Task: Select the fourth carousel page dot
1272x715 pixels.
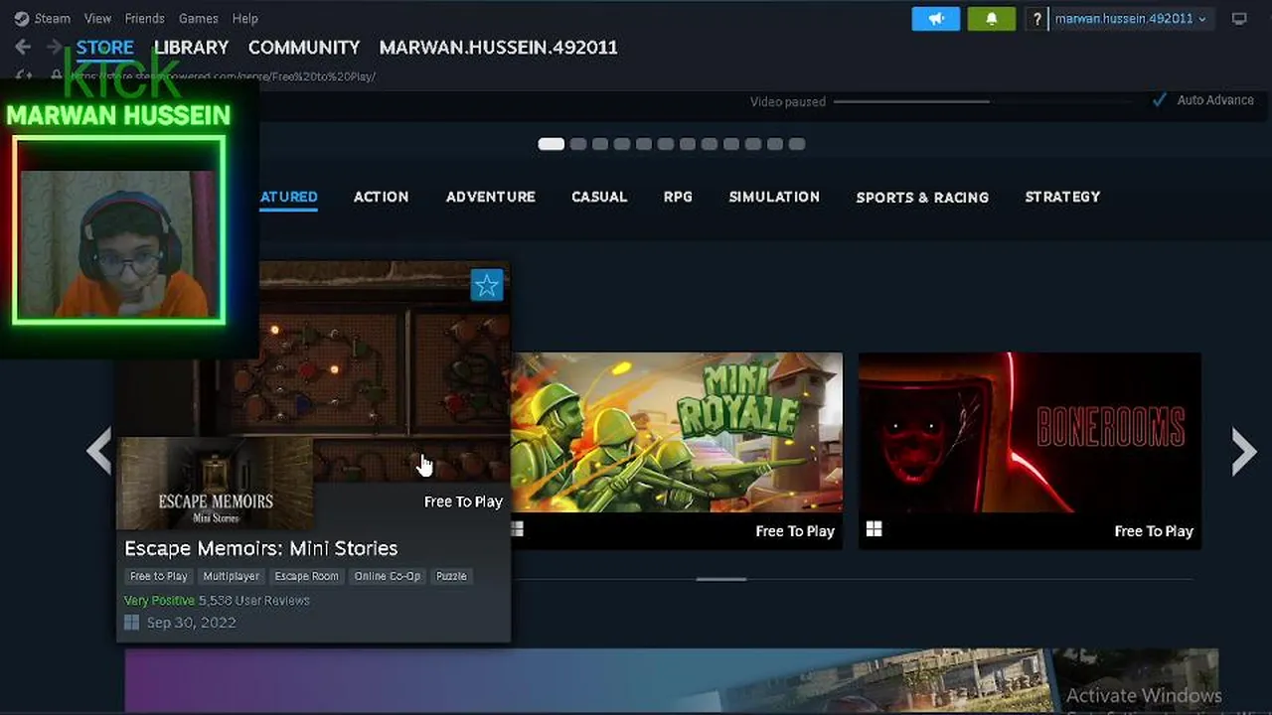Action: click(622, 144)
